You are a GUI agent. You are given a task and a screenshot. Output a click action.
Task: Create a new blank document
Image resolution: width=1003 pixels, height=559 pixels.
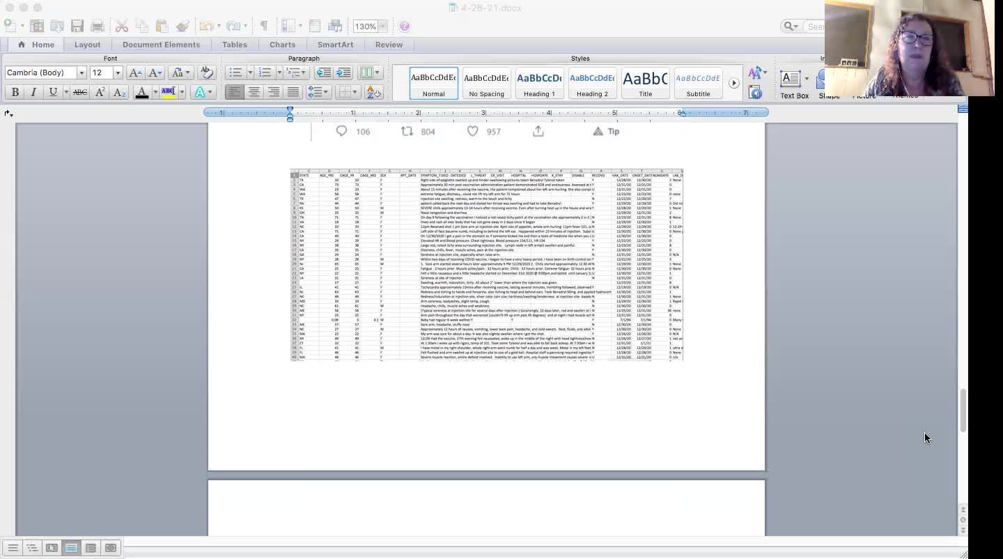[x=10, y=26]
